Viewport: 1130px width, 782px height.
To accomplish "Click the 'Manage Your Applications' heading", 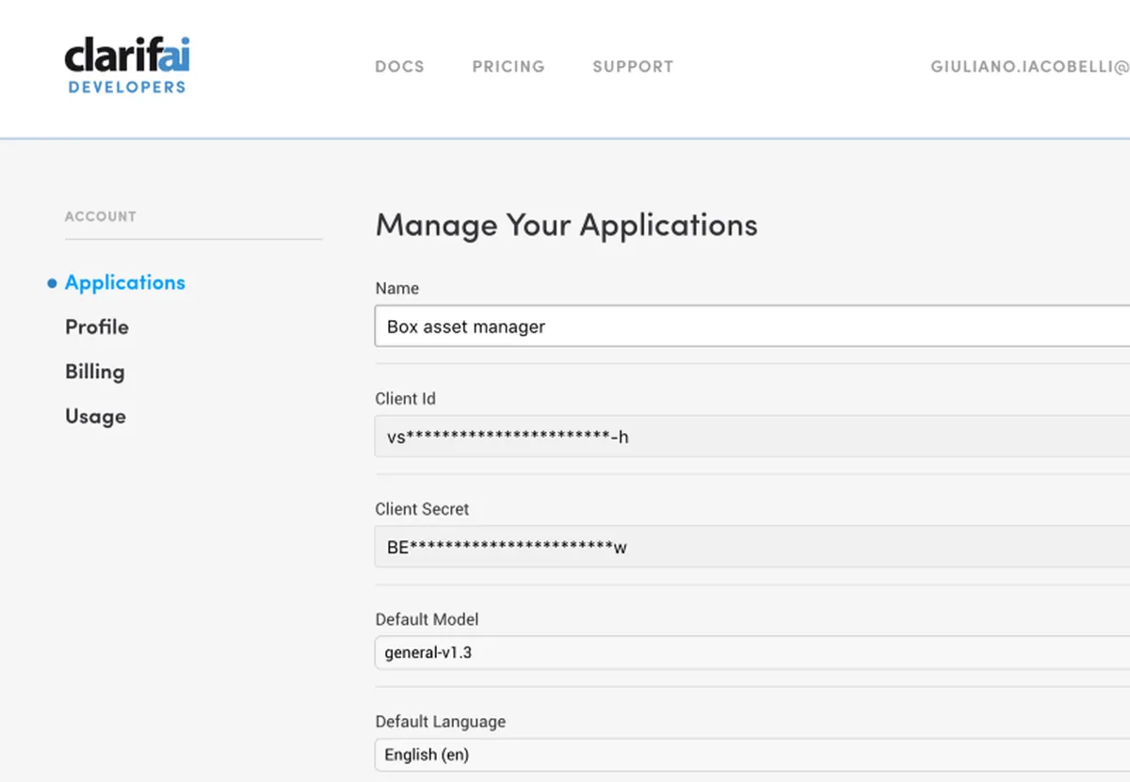I will click(x=566, y=226).
